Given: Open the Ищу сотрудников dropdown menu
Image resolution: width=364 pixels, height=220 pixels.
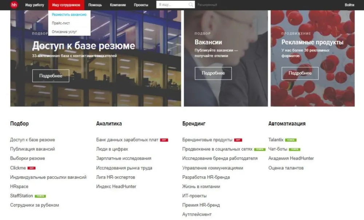Looking at the screenshot, I should tap(66, 5).
